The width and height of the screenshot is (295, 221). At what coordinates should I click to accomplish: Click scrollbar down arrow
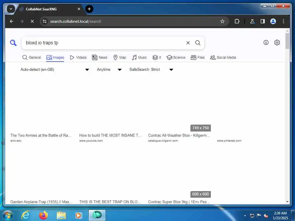287,202
